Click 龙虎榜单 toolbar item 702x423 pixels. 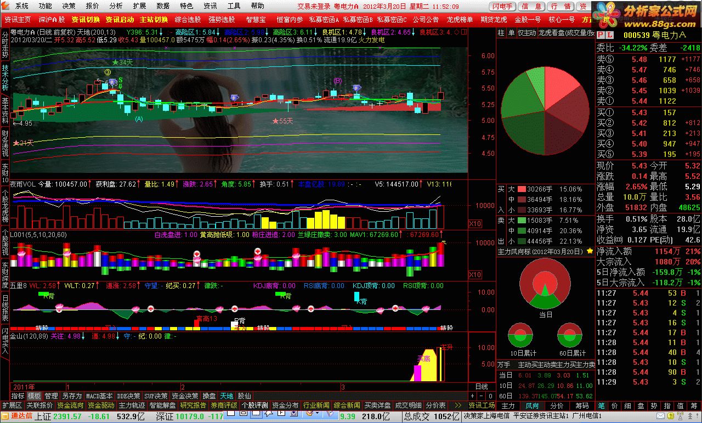pos(460,19)
